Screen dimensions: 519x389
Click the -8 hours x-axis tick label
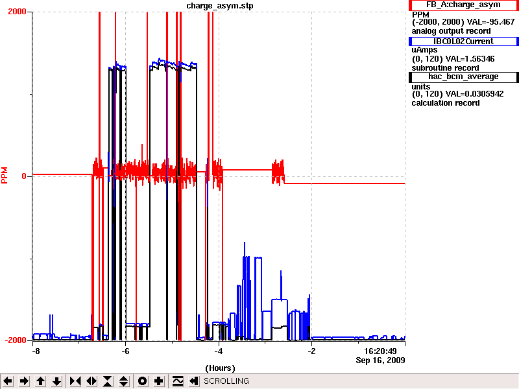pyautogui.click(x=36, y=351)
